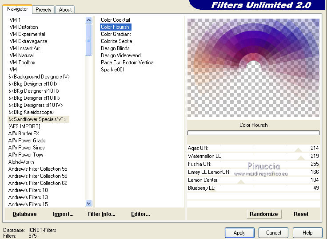Select the VM 1 category
This screenshot has height=239, width=327.
pyautogui.click(x=15, y=20)
